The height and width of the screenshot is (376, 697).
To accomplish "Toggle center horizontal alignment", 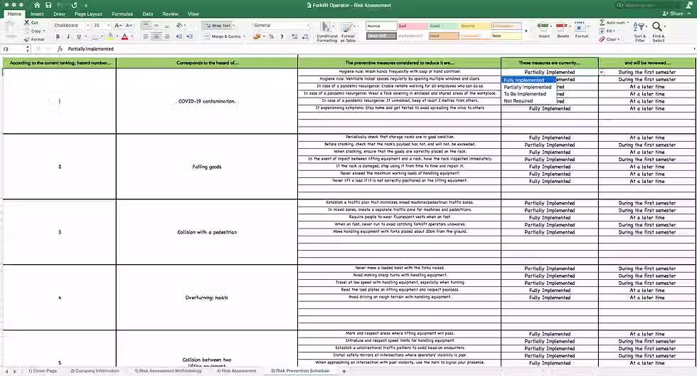I will 156,36.
